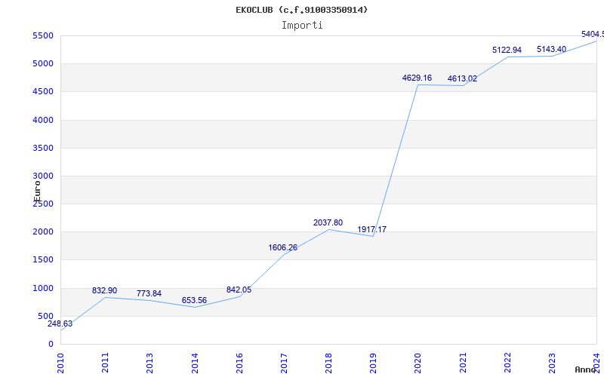The image size is (604, 377).
Task: Click the x-axis year 2021
Action: (x=463, y=363)
